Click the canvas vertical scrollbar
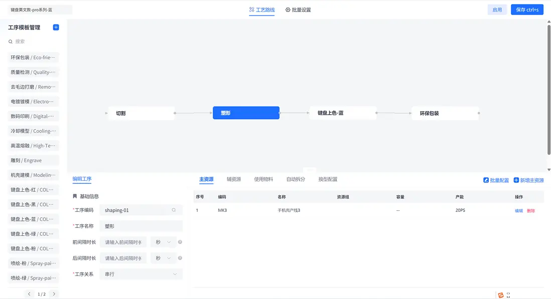 [548, 90]
